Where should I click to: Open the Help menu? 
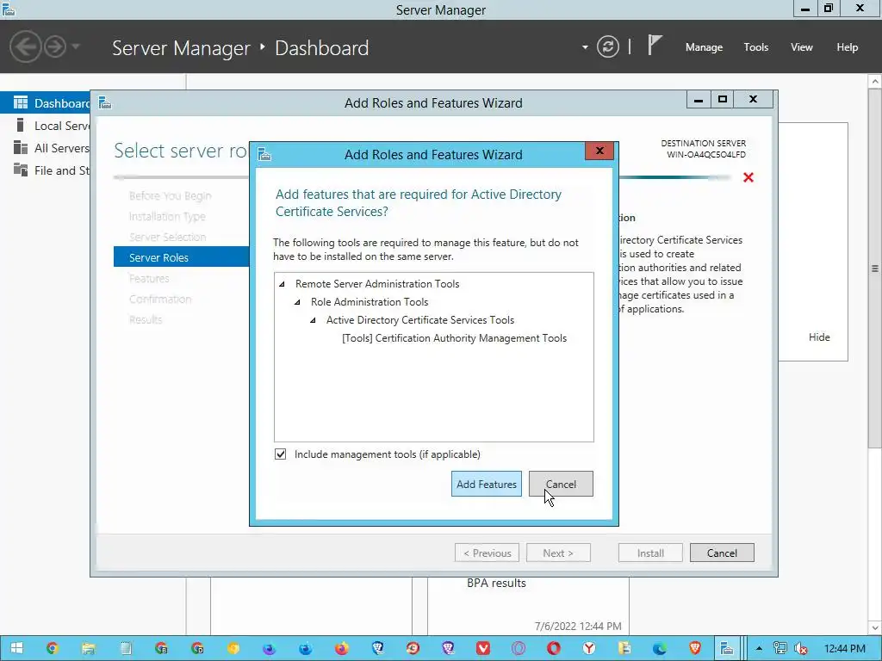[x=848, y=47]
